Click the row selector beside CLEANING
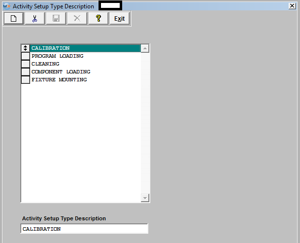 click(x=26, y=64)
